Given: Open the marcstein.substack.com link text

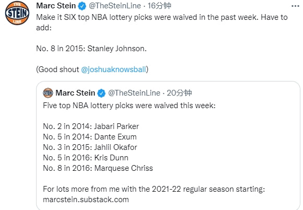Looking at the screenshot, I should [86, 200].
